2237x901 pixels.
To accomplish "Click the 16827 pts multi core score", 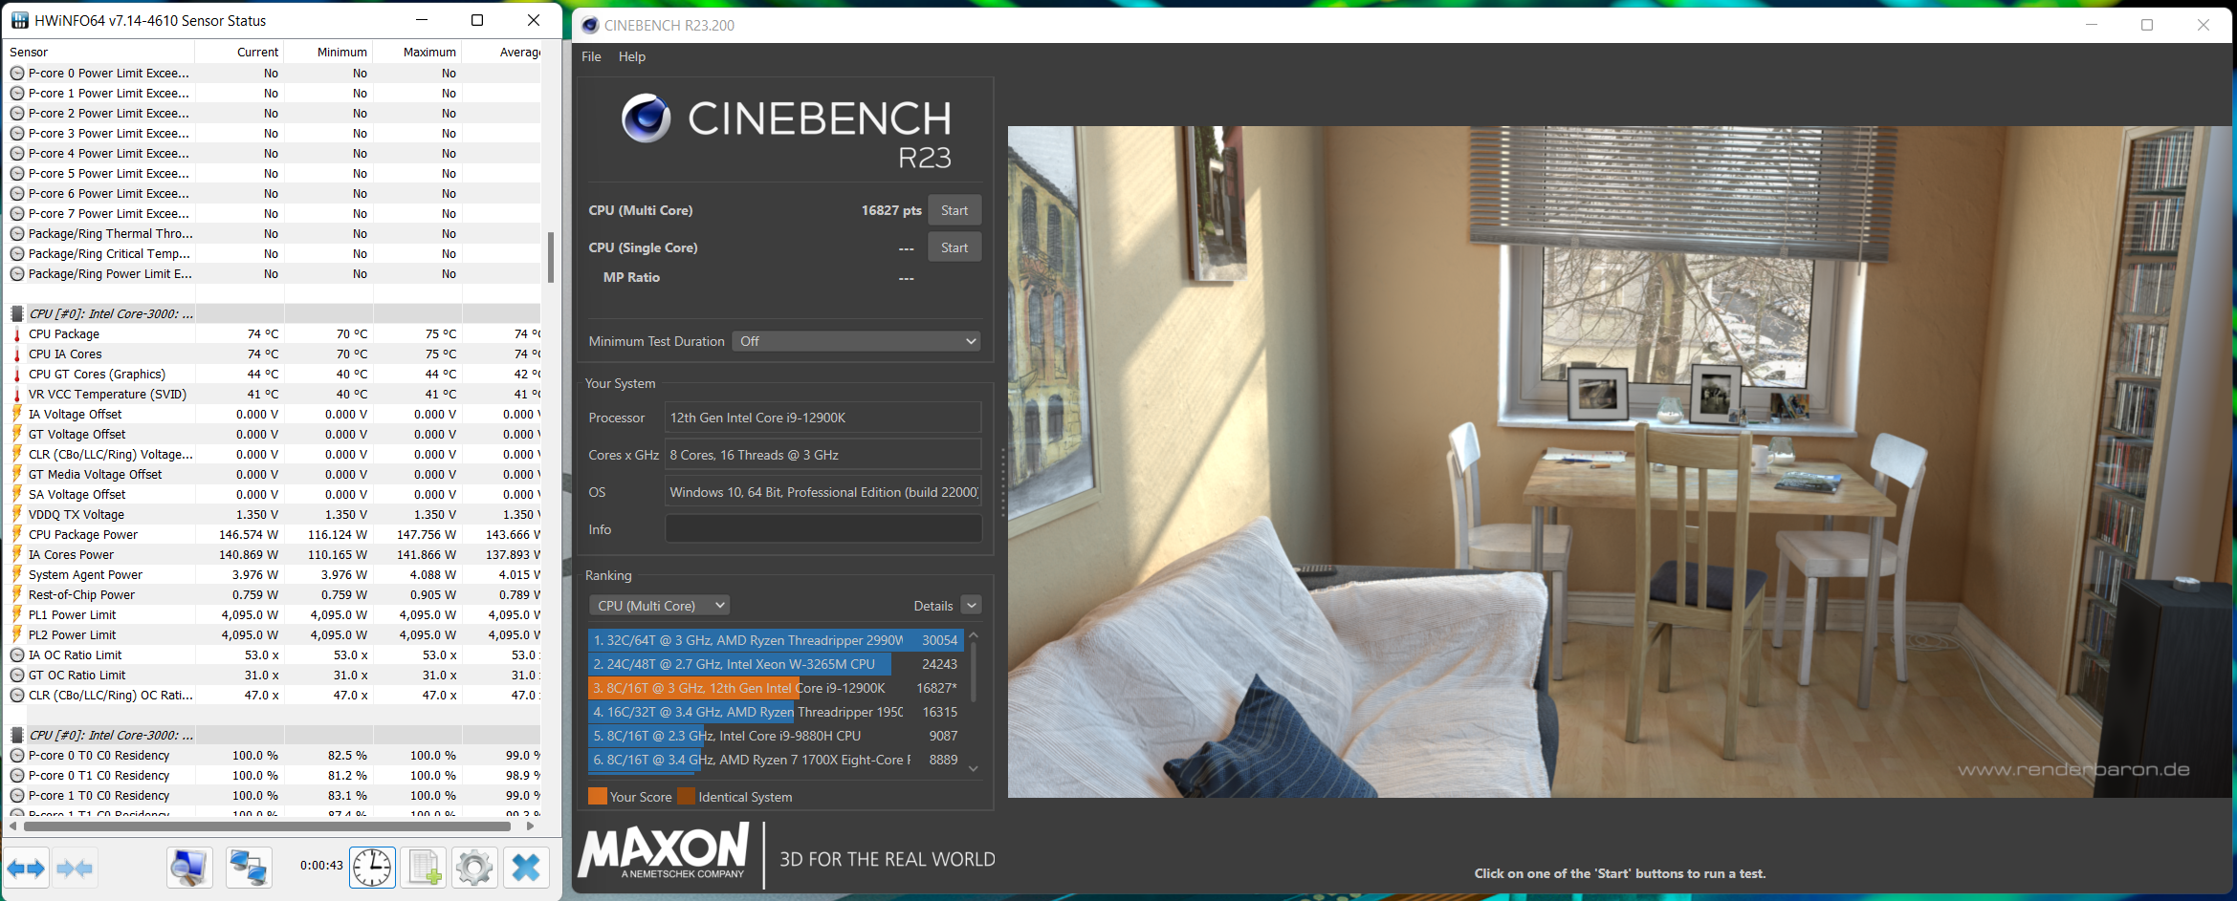I will click(x=891, y=210).
